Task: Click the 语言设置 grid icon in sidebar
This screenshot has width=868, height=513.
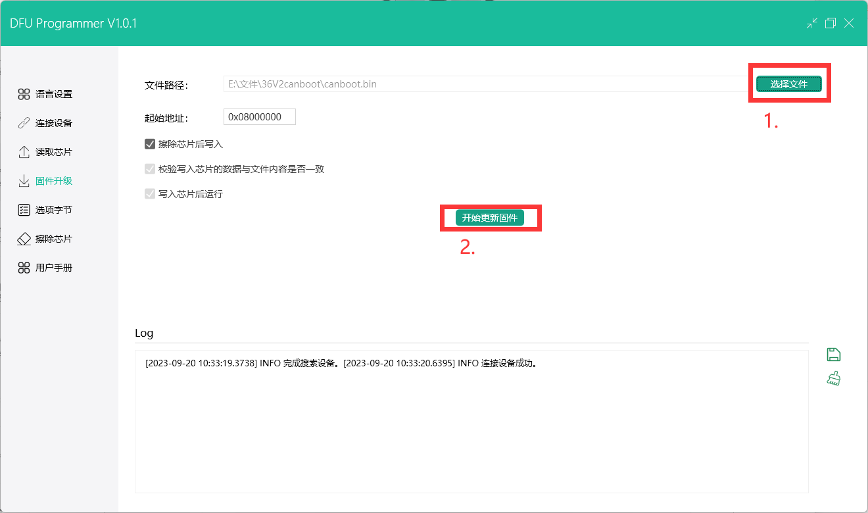Action: 24,94
